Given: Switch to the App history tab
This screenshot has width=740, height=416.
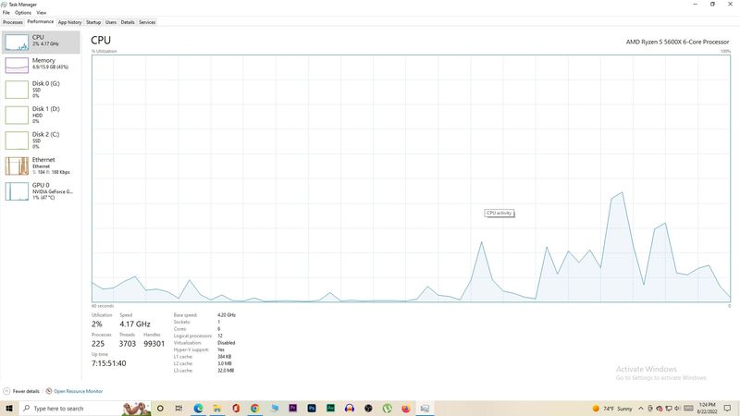Looking at the screenshot, I should pos(70,22).
